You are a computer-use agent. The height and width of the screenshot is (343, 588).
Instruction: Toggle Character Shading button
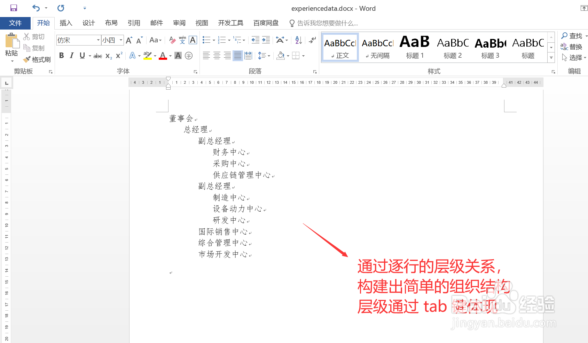[178, 56]
